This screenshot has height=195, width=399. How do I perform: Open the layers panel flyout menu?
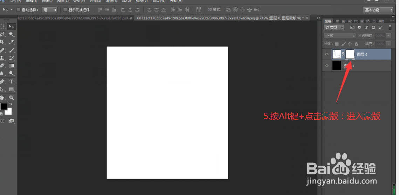tap(393, 21)
